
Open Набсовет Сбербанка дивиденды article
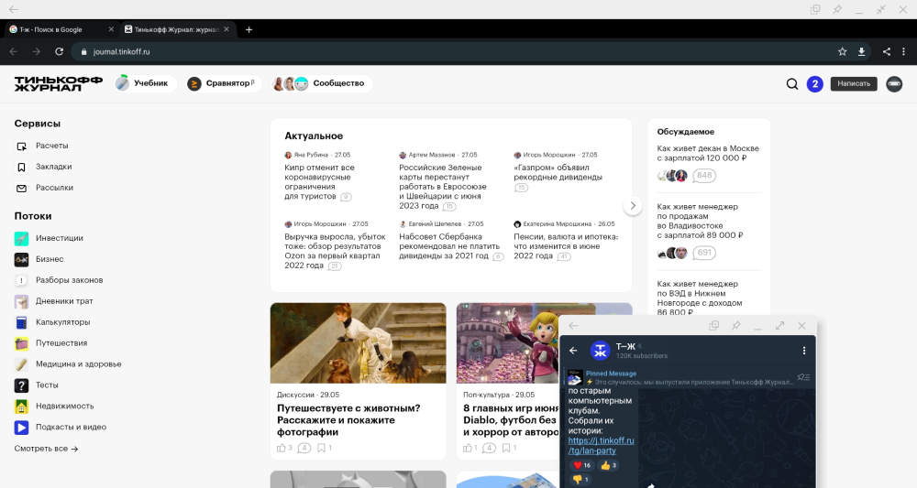pos(449,246)
